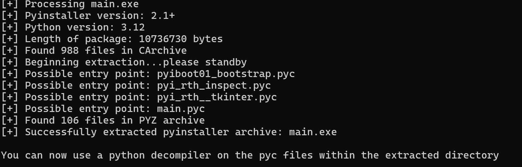Screen dimensions: 522x167
Task: Click the Pyinstaller version number 2.1+
Action: tap(163, 16)
